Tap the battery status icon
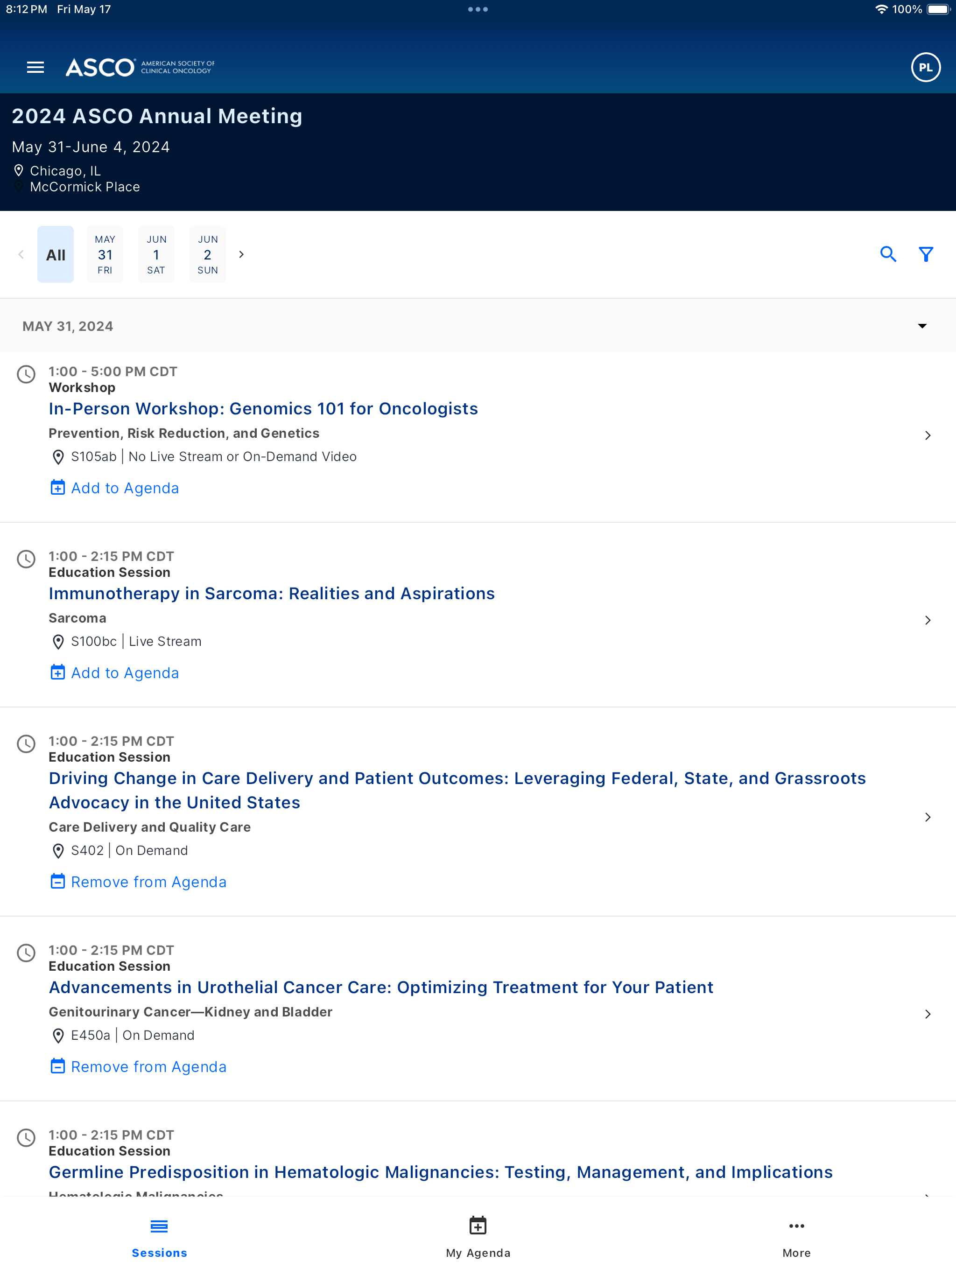Viewport: 956px width, 1275px height. click(938, 9)
